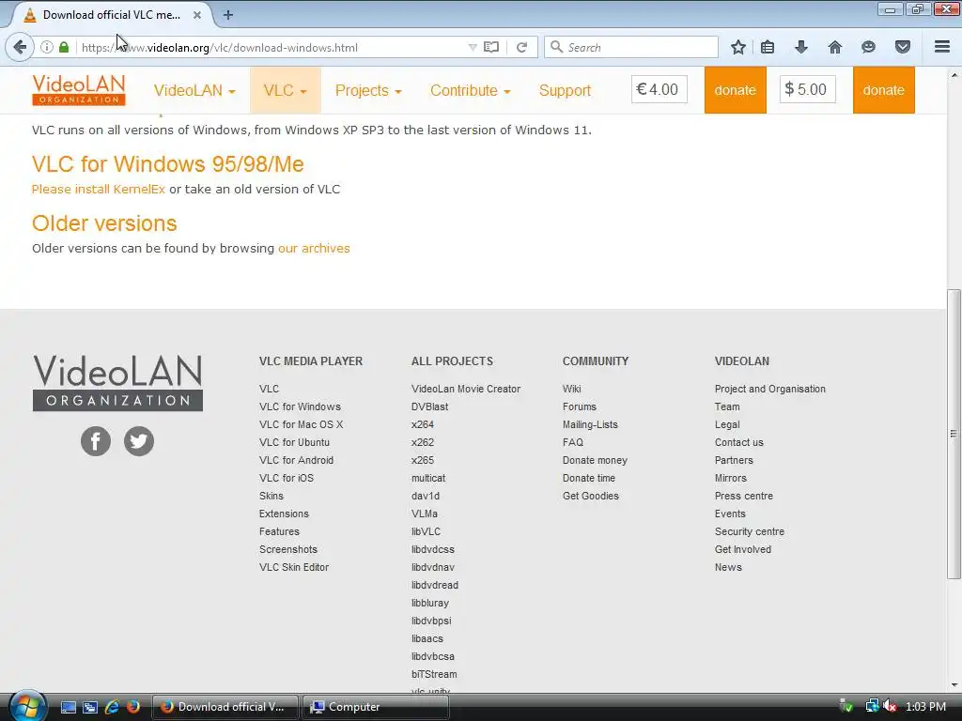Click the VideoLAN Twitter icon in footer
The height and width of the screenshot is (721, 962).
(x=139, y=441)
